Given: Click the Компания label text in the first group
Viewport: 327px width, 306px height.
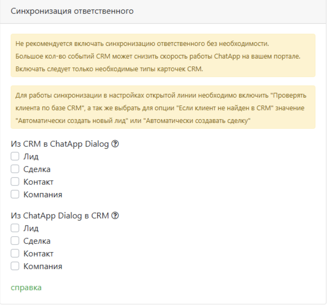Looking at the screenshot, I should pyautogui.click(x=43, y=195).
